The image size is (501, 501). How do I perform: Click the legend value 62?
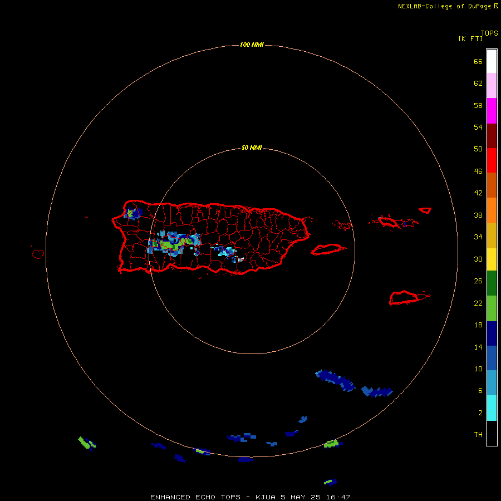click(478, 83)
